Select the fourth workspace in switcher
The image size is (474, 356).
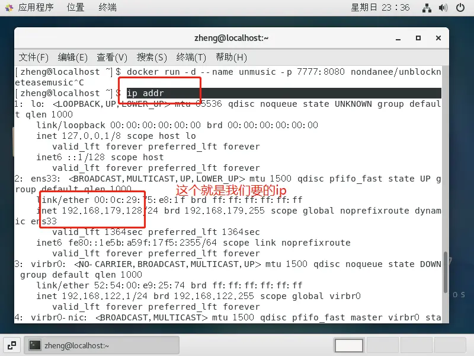[450, 345]
